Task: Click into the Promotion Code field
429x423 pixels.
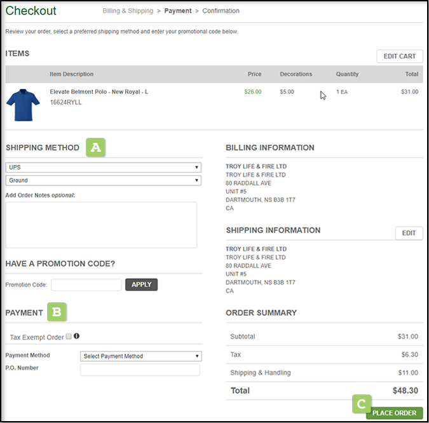Action: (x=86, y=285)
